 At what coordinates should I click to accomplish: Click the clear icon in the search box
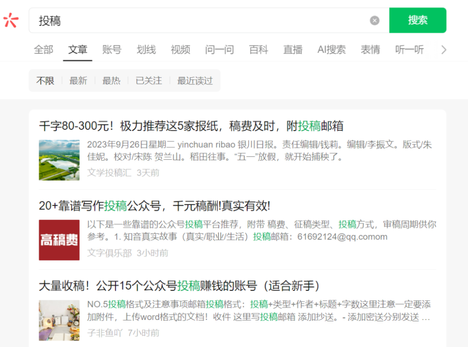click(374, 20)
